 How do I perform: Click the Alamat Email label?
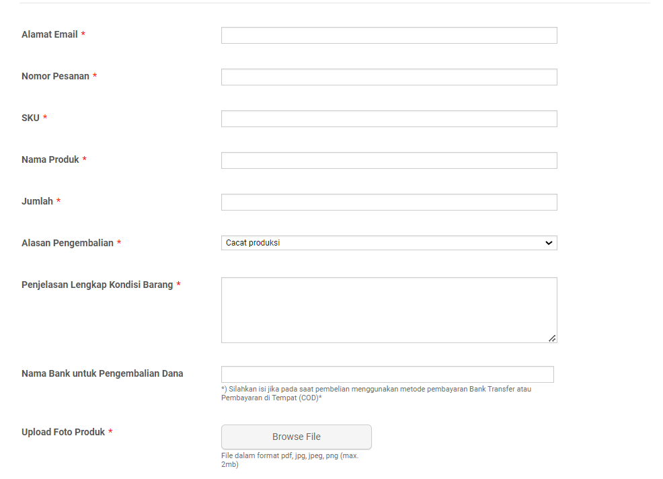coord(50,34)
